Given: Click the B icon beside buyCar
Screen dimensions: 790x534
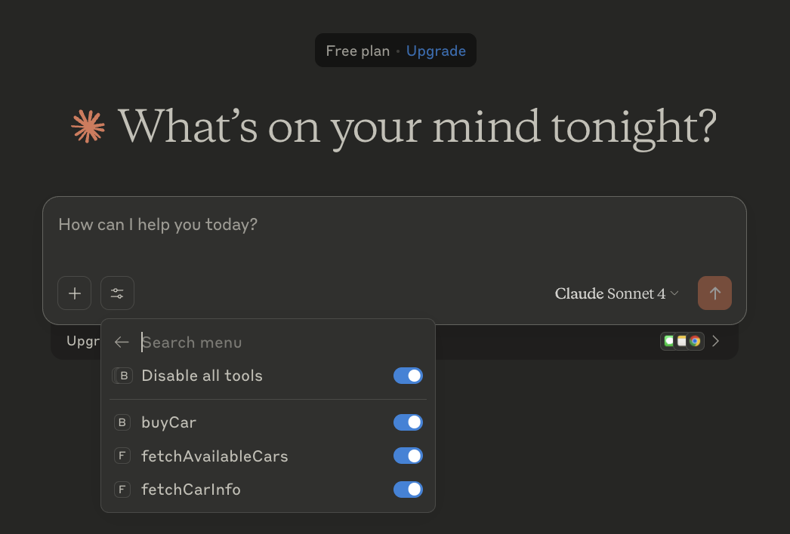Looking at the screenshot, I should 122,422.
